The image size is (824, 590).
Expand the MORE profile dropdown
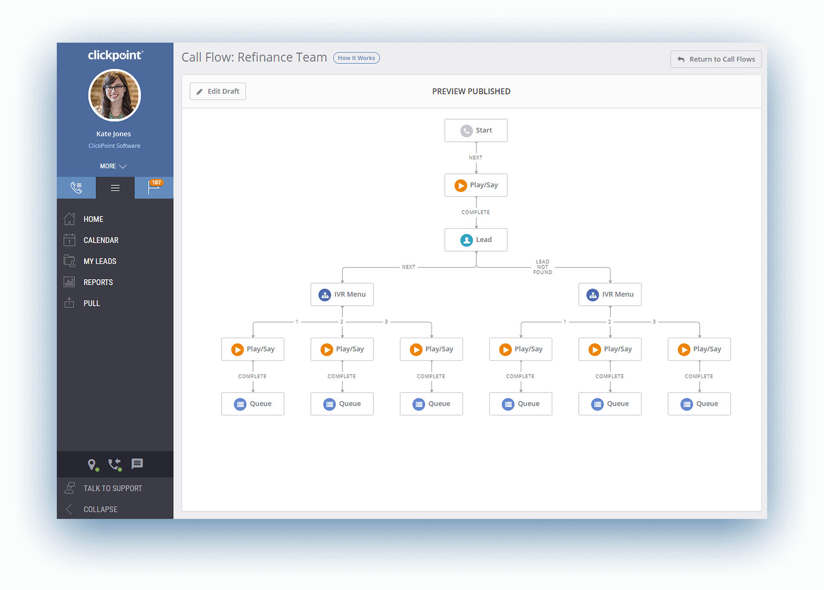tap(113, 166)
